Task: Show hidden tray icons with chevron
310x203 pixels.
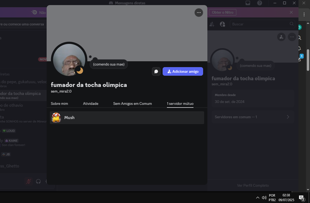Action: [x=257, y=197]
